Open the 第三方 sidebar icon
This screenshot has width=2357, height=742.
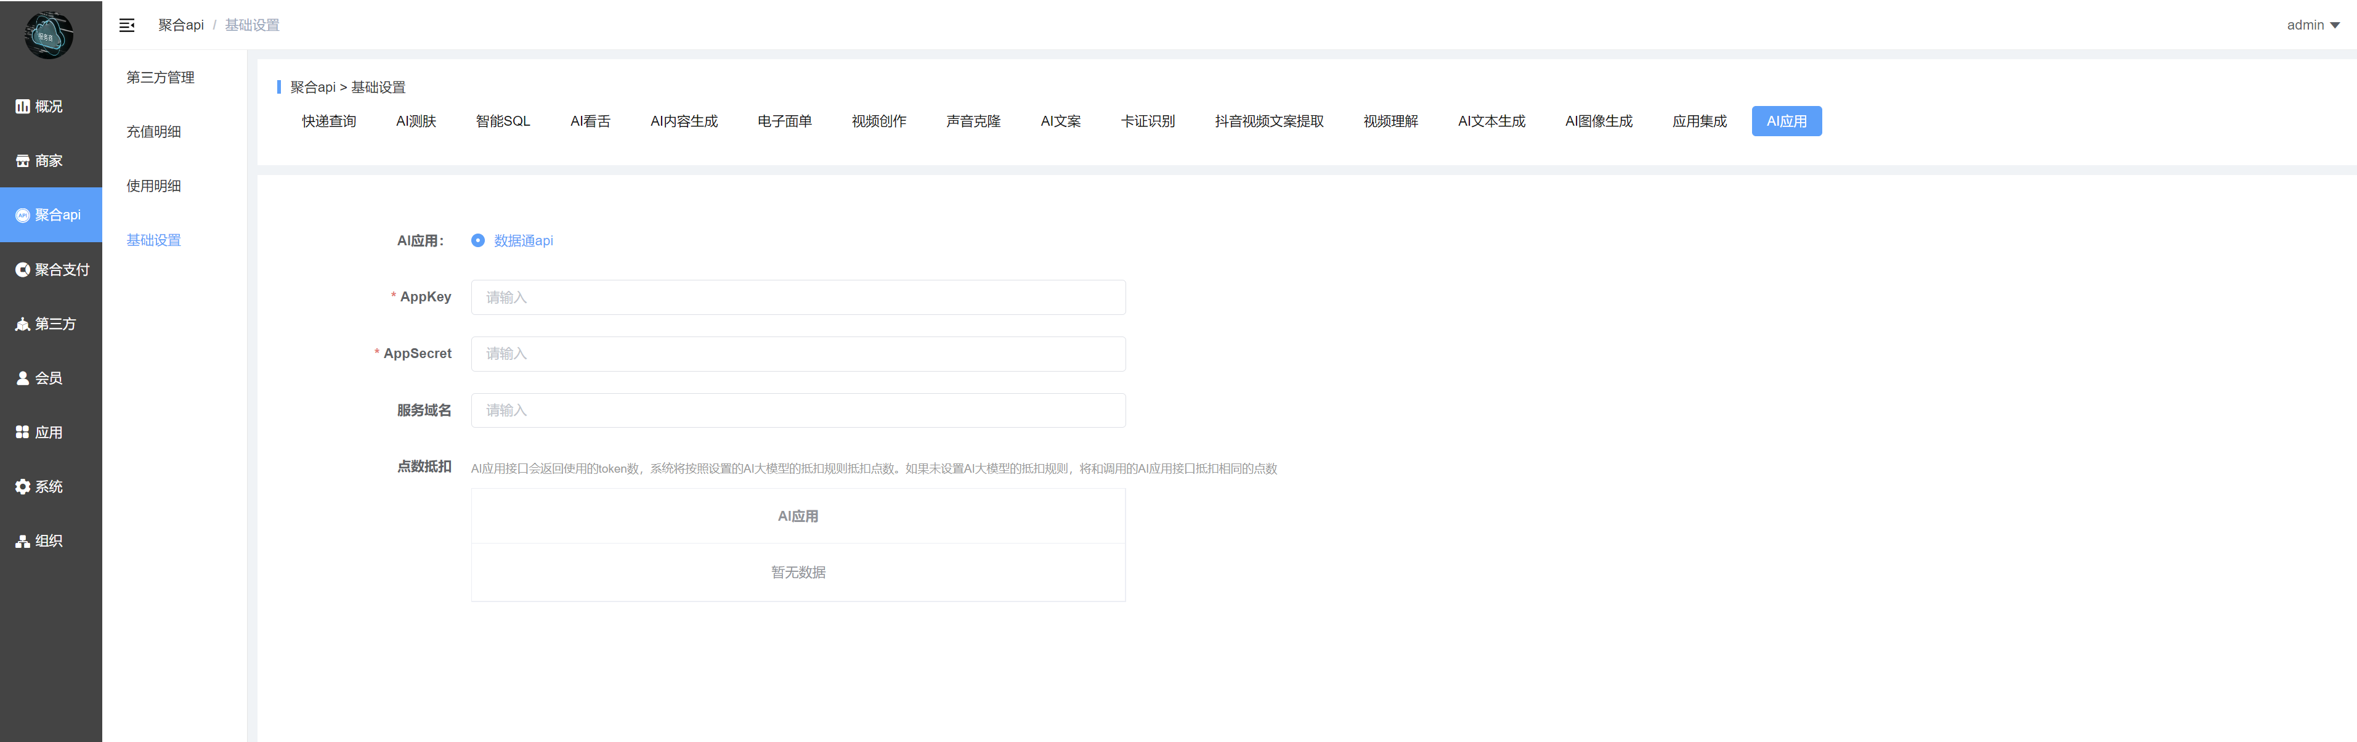click(x=23, y=324)
